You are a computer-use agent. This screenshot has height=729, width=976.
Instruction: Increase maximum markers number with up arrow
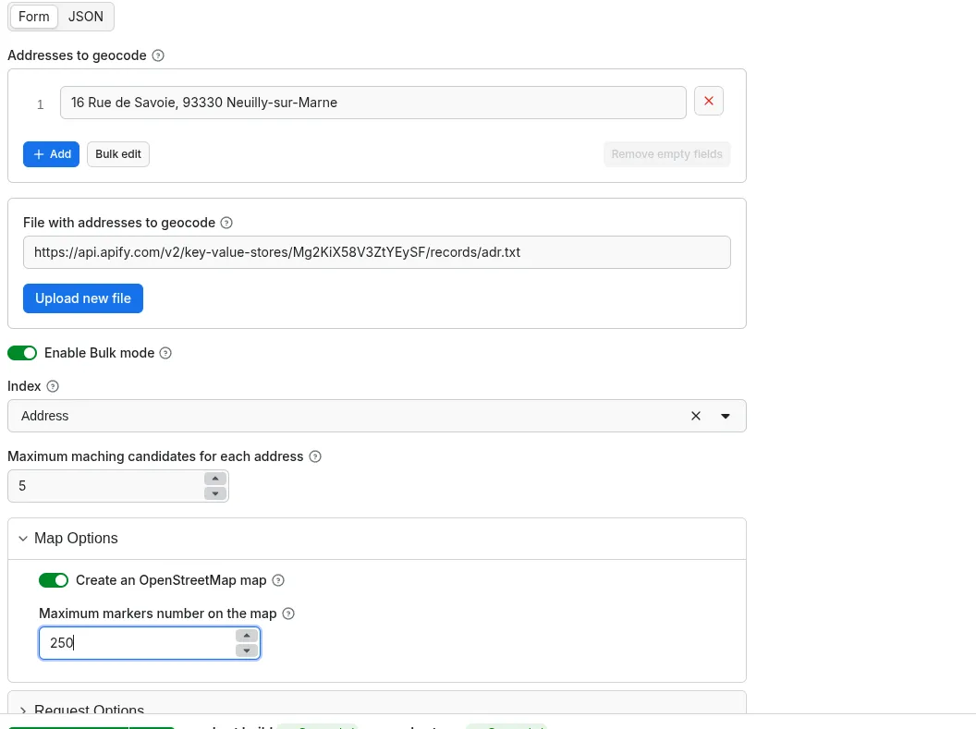246,635
